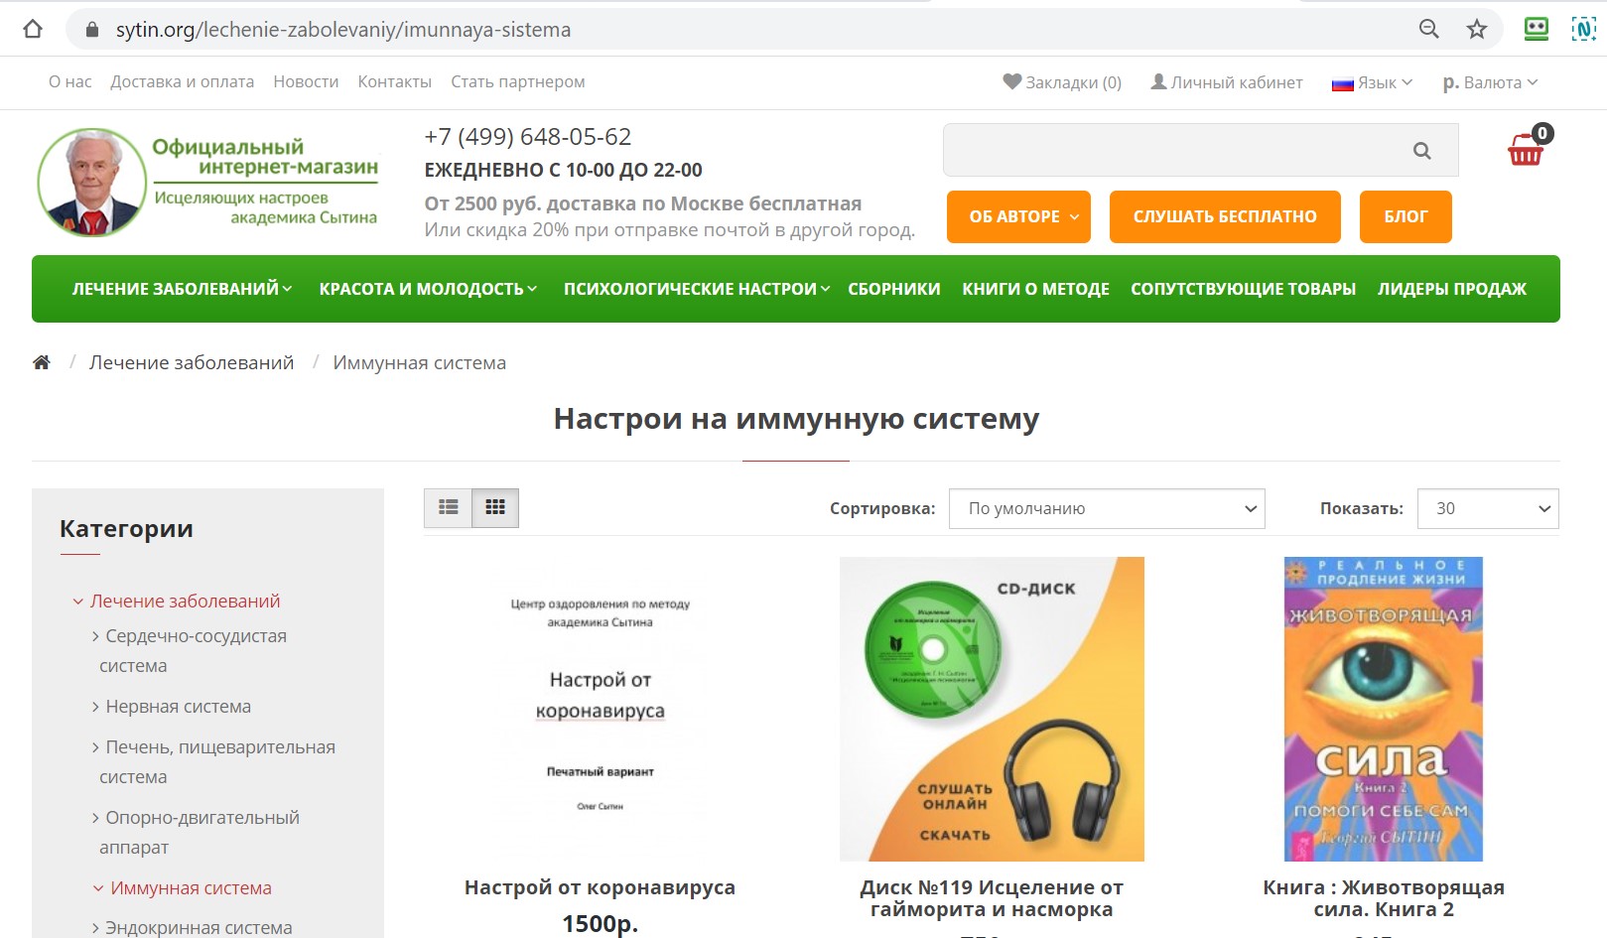Click the orange БЛОГ button
The height and width of the screenshot is (938, 1607).
pyautogui.click(x=1406, y=216)
